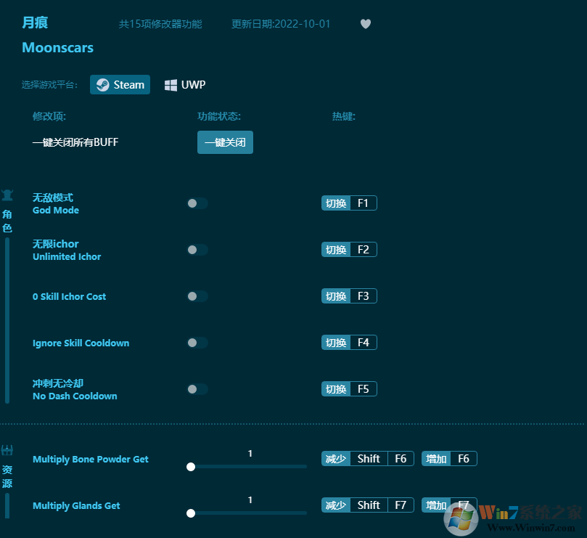Click the Multiply Glands Get label
This screenshot has width=587, height=538.
click(x=76, y=505)
